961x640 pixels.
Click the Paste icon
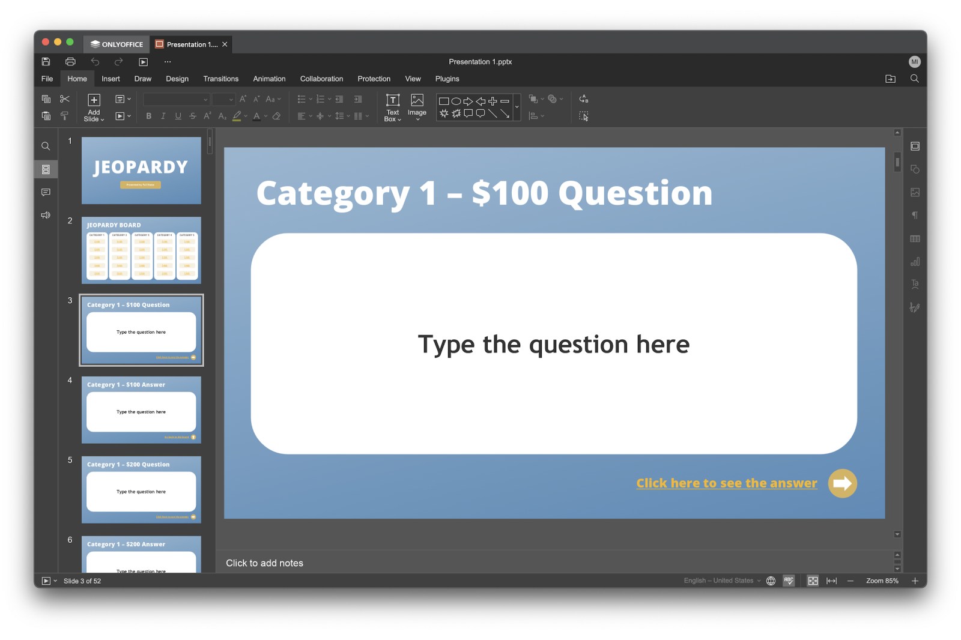click(46, 116)
